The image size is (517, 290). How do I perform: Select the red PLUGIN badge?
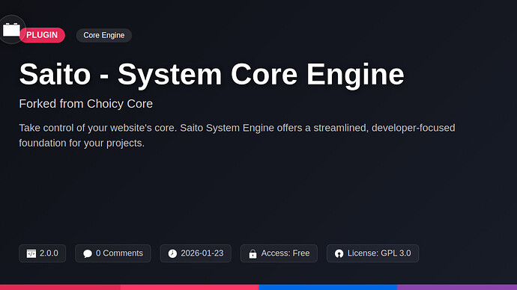pyautogui.click(x=42, y=35)
